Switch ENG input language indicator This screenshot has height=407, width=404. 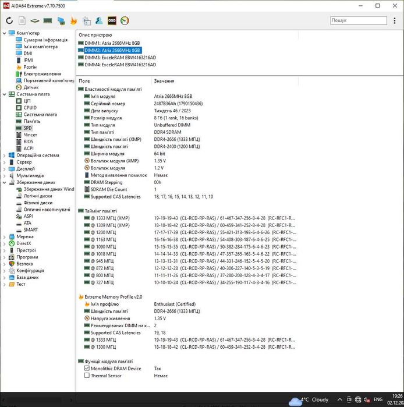coord(378,400)
